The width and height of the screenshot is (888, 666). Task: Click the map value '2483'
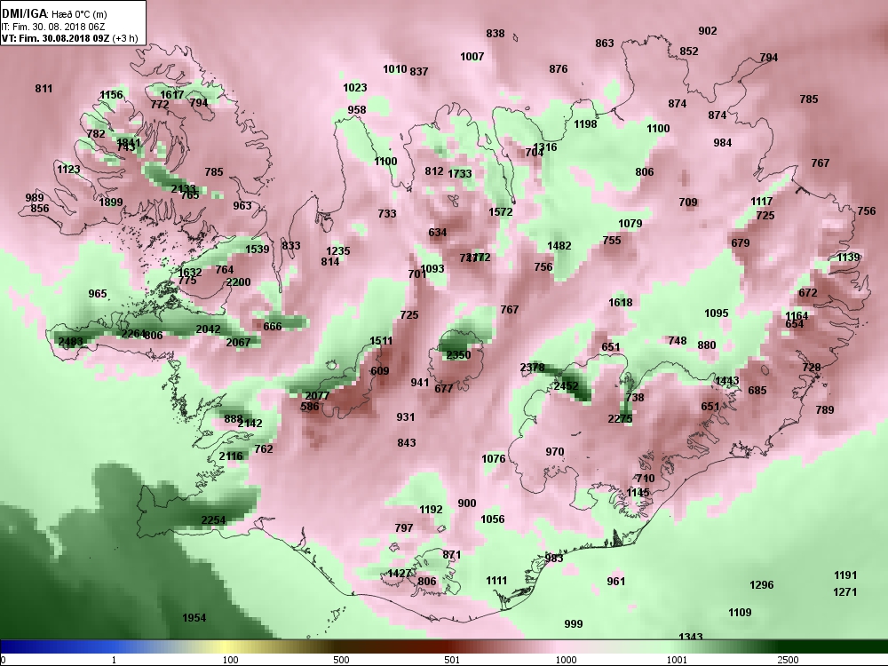[x=70, y=342]
